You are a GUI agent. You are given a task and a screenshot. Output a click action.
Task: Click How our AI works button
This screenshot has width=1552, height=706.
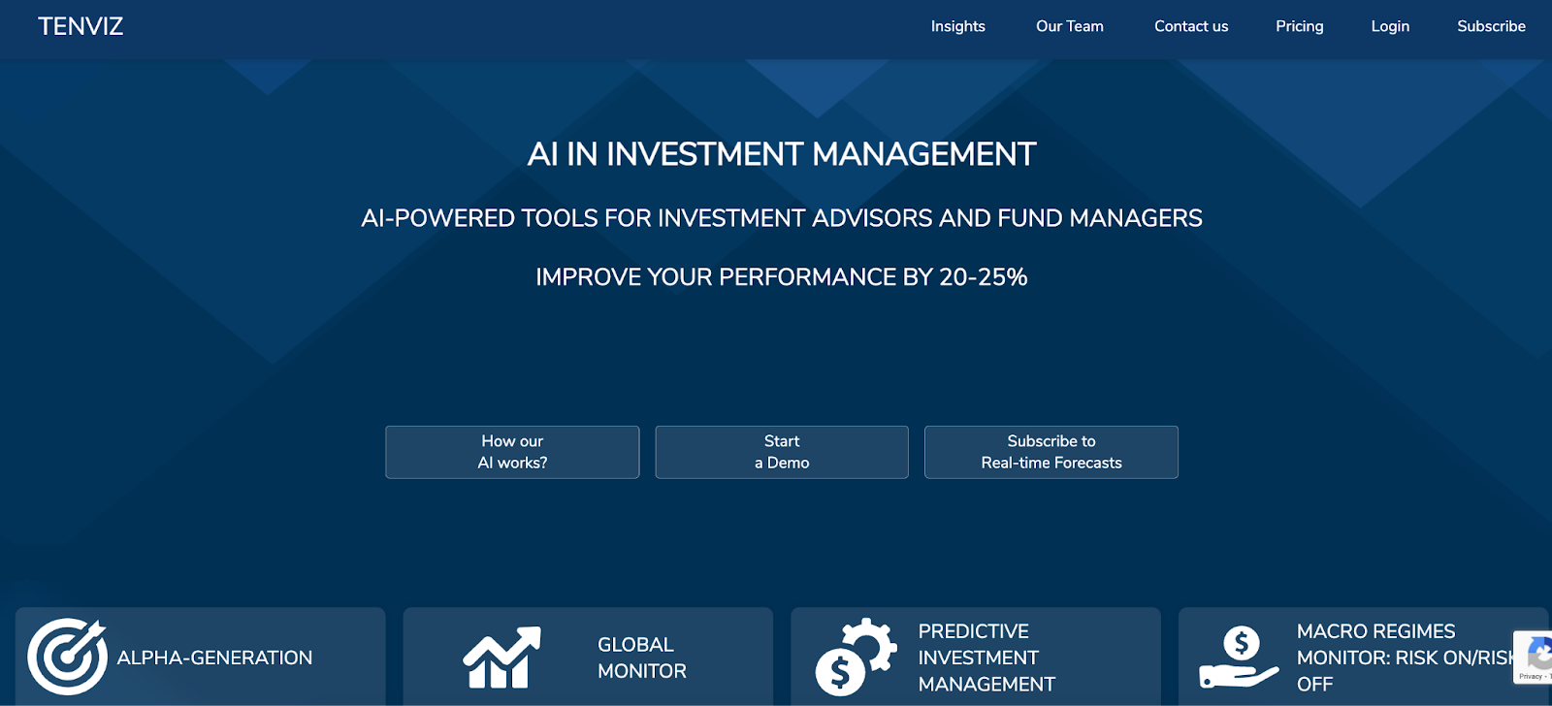(512, 452)
